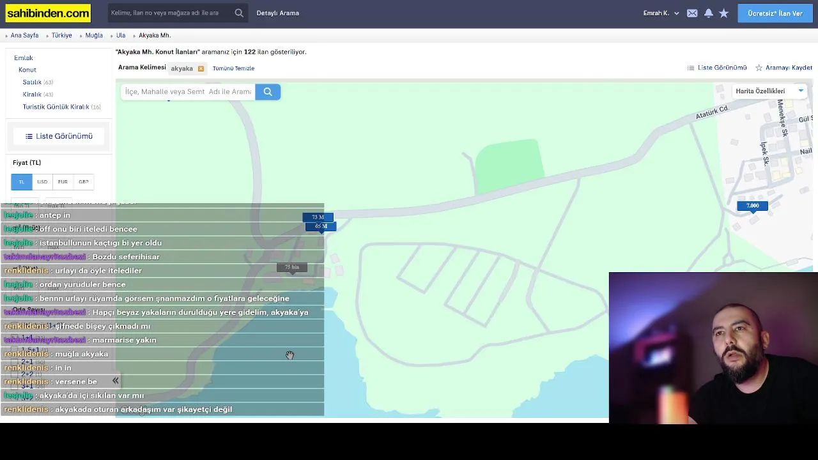Click the Atatürk Cd. street label on map

[x=712, y=112]
